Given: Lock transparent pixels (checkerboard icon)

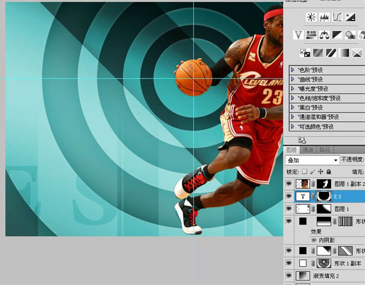Looking at the screenshot, I should pos(305,172).
